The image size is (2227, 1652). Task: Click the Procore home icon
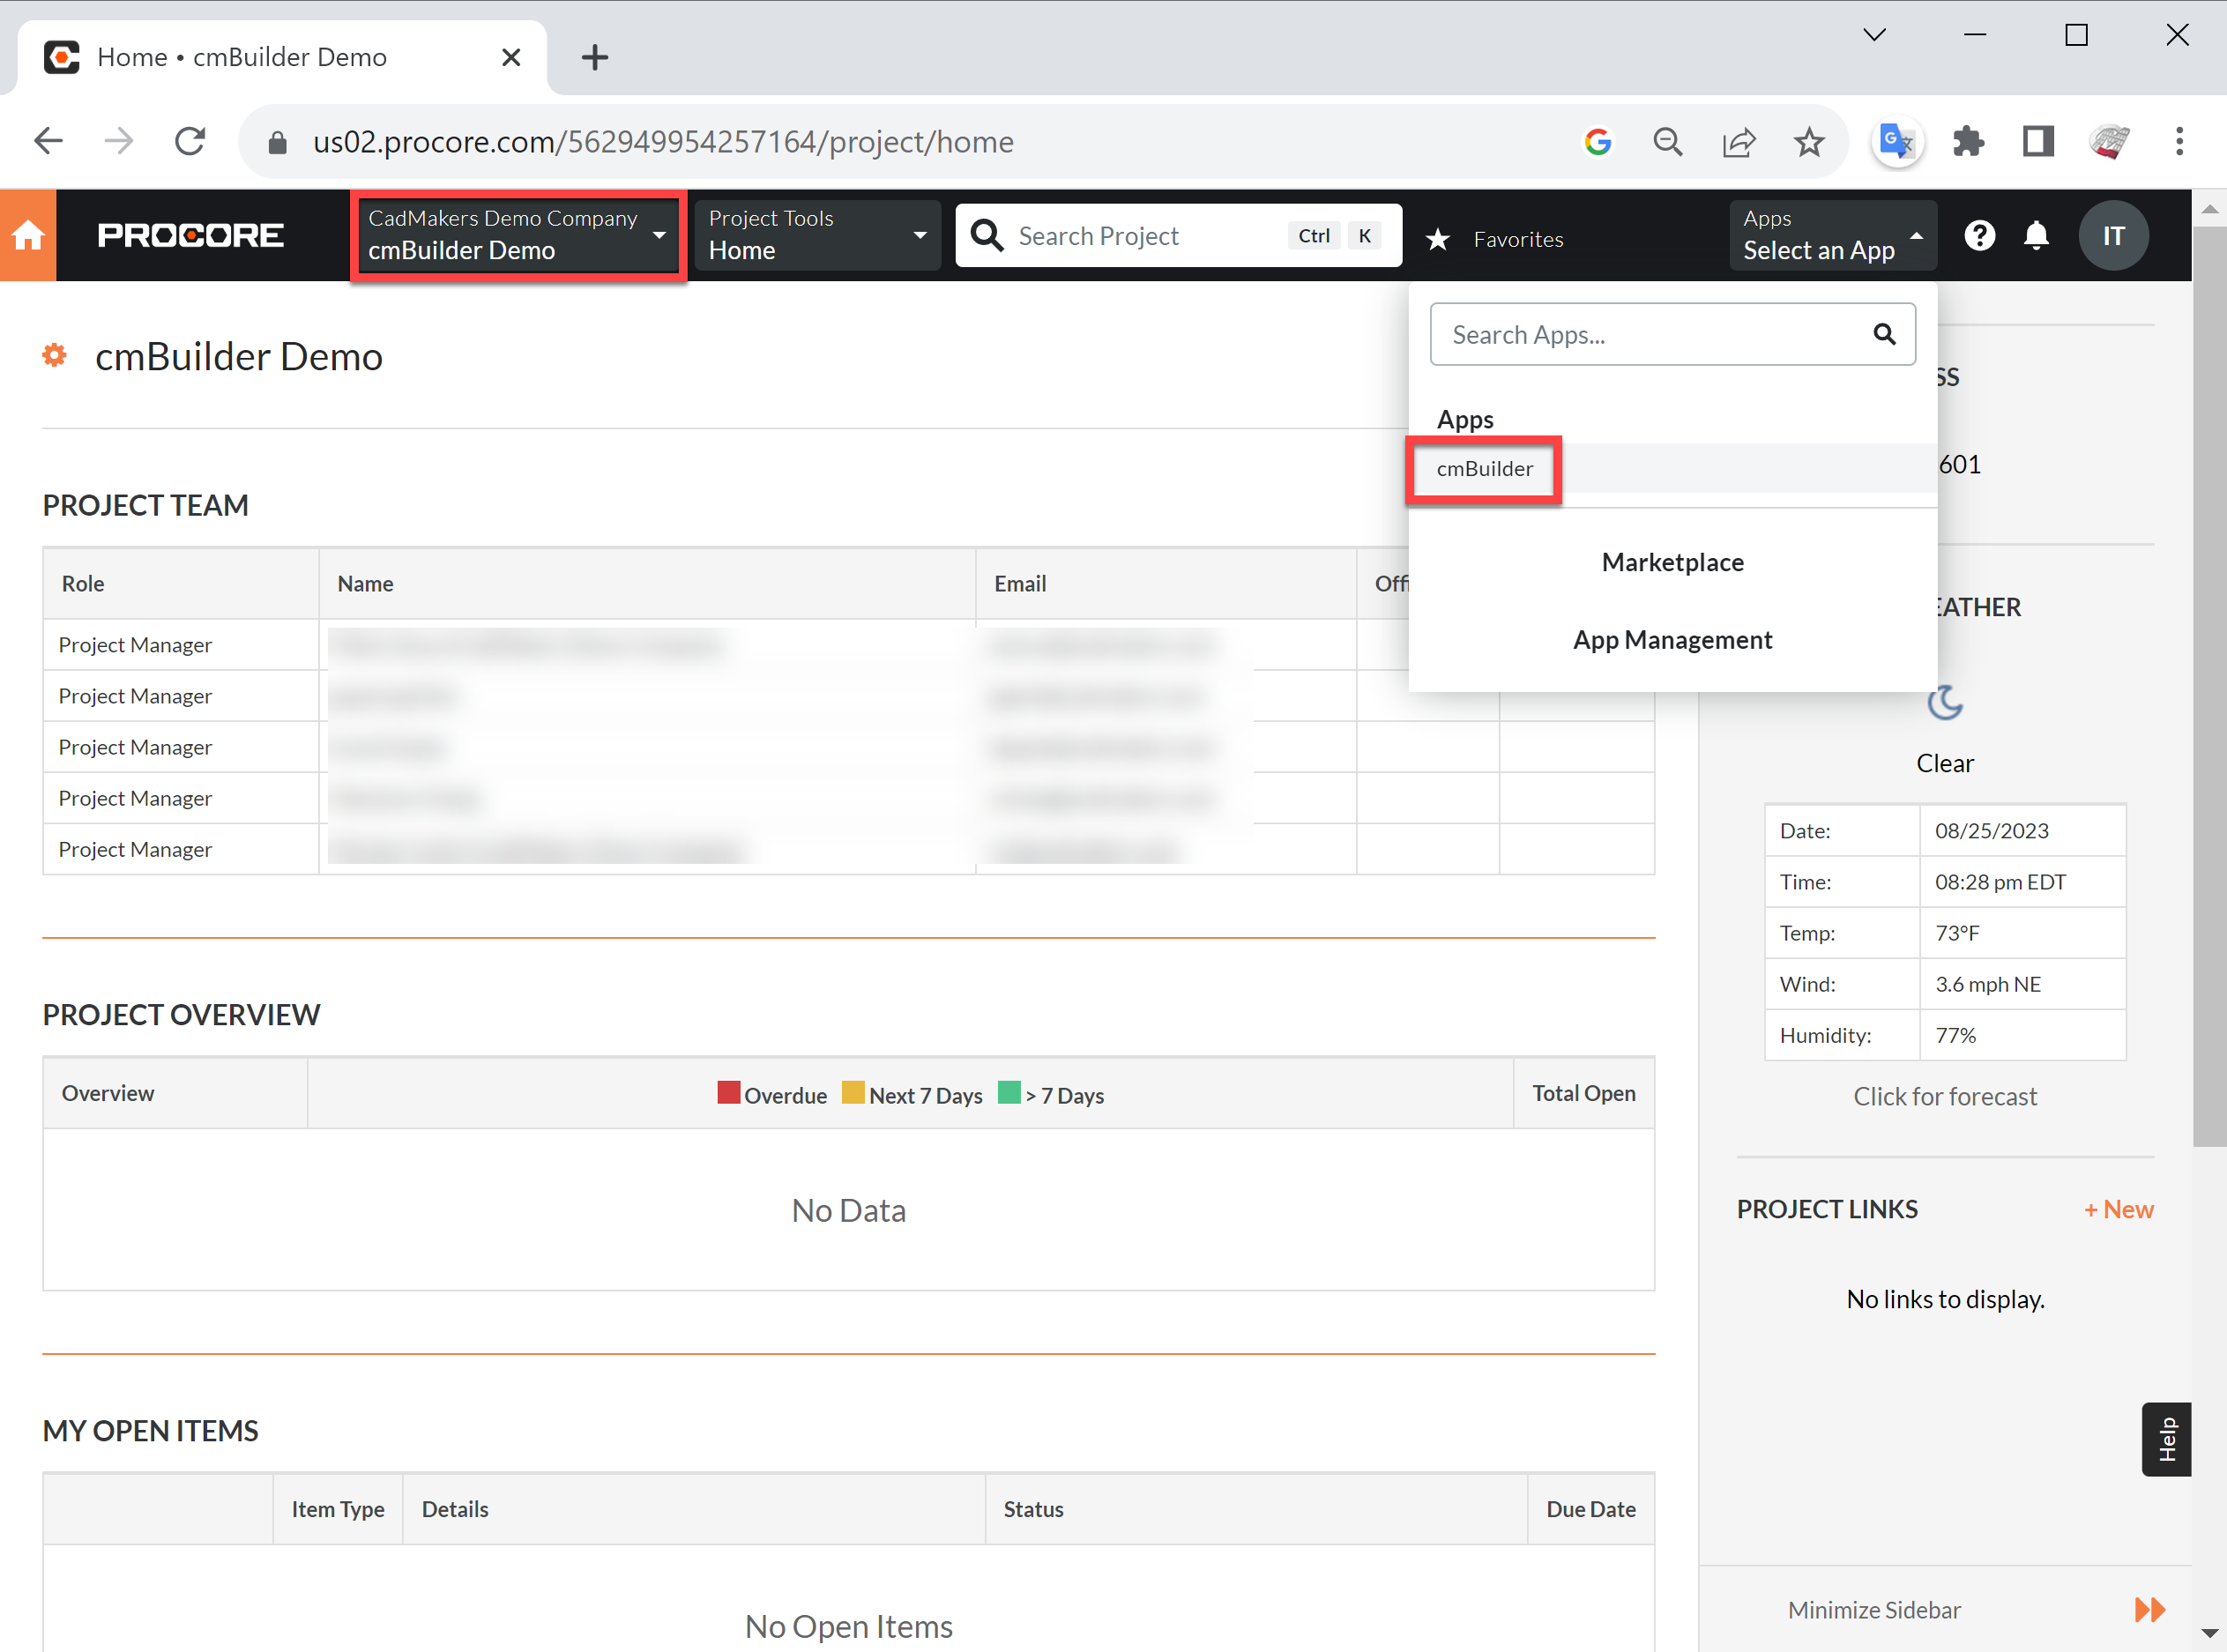28,235
